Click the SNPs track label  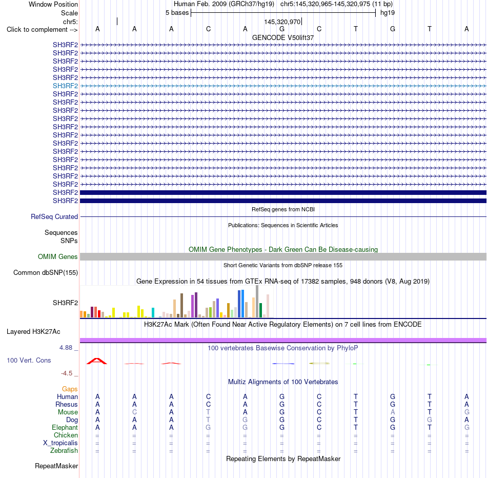[x=69, y=241]
